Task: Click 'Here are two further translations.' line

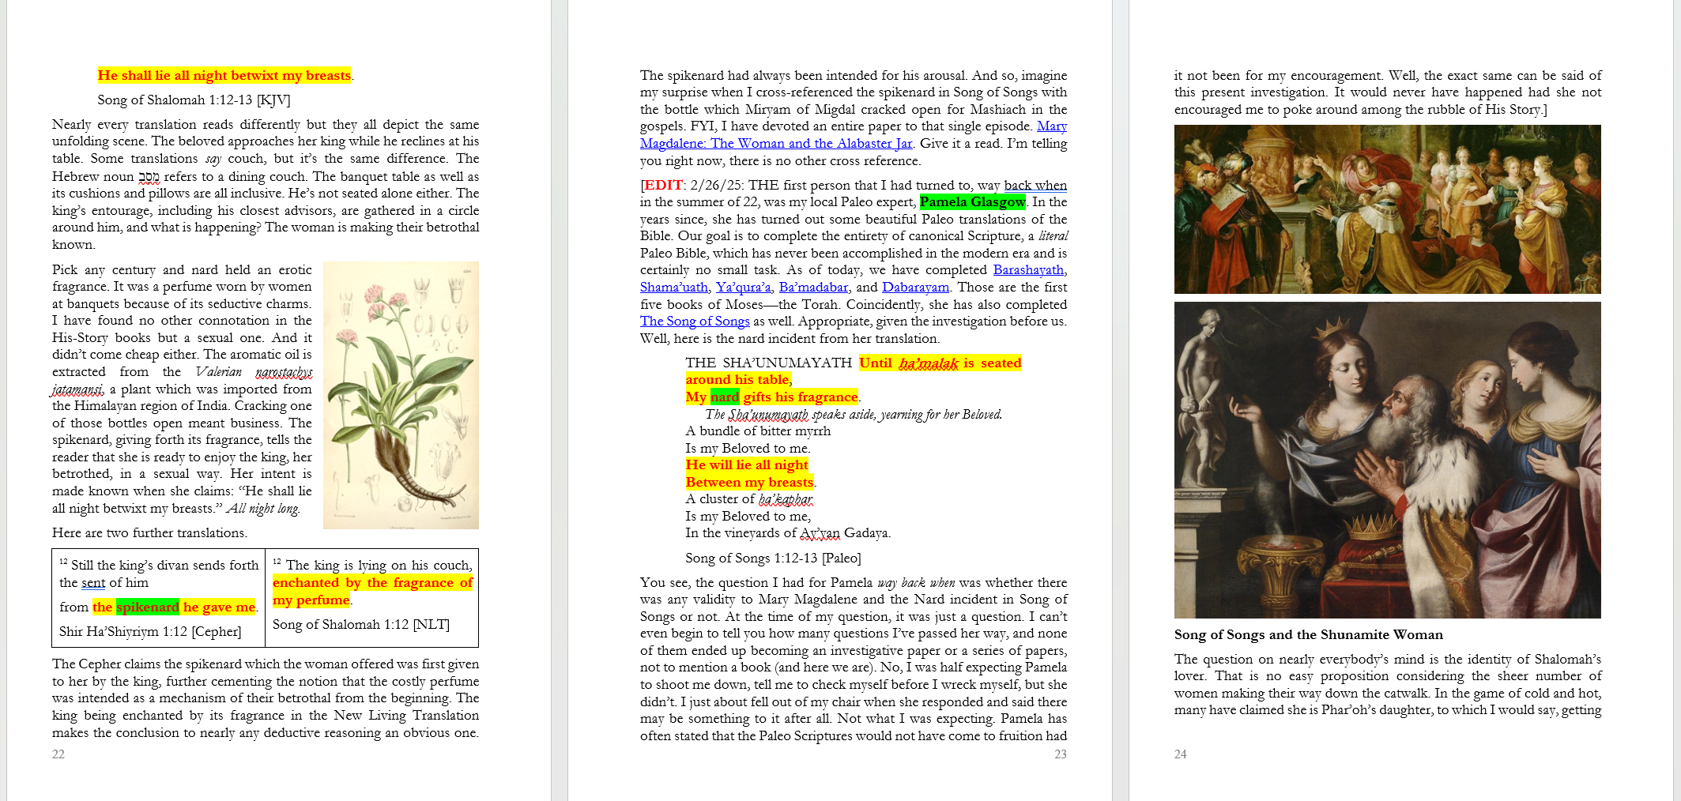Action: pos(149,533)
